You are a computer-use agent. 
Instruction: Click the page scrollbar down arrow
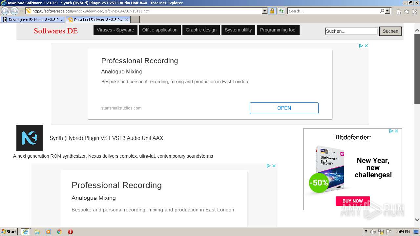tap(417, 220)
